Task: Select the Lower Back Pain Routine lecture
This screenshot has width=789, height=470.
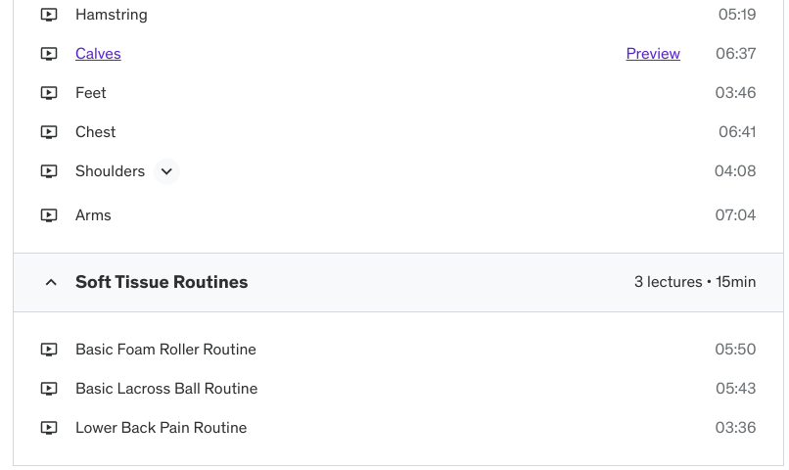Action: [161, 428]
